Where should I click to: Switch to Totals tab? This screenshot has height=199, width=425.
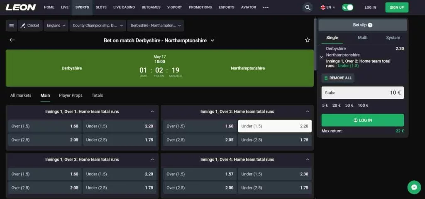tap(97, 95)
